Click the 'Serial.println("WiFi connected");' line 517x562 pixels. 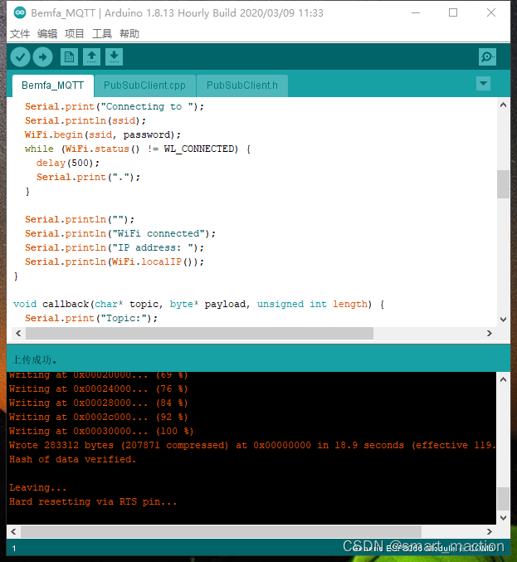[x=120, y=234]
